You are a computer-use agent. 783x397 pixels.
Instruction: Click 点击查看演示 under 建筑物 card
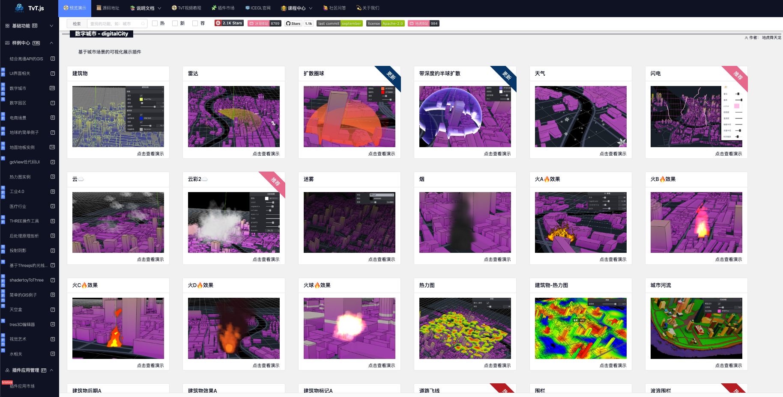[150, 154]
